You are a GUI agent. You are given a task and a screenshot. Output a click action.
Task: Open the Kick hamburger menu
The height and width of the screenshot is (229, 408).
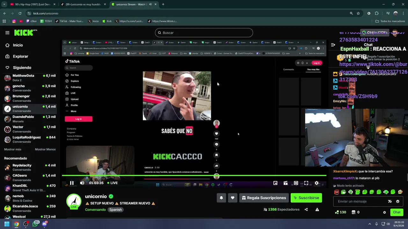click(x=7, y=32)
